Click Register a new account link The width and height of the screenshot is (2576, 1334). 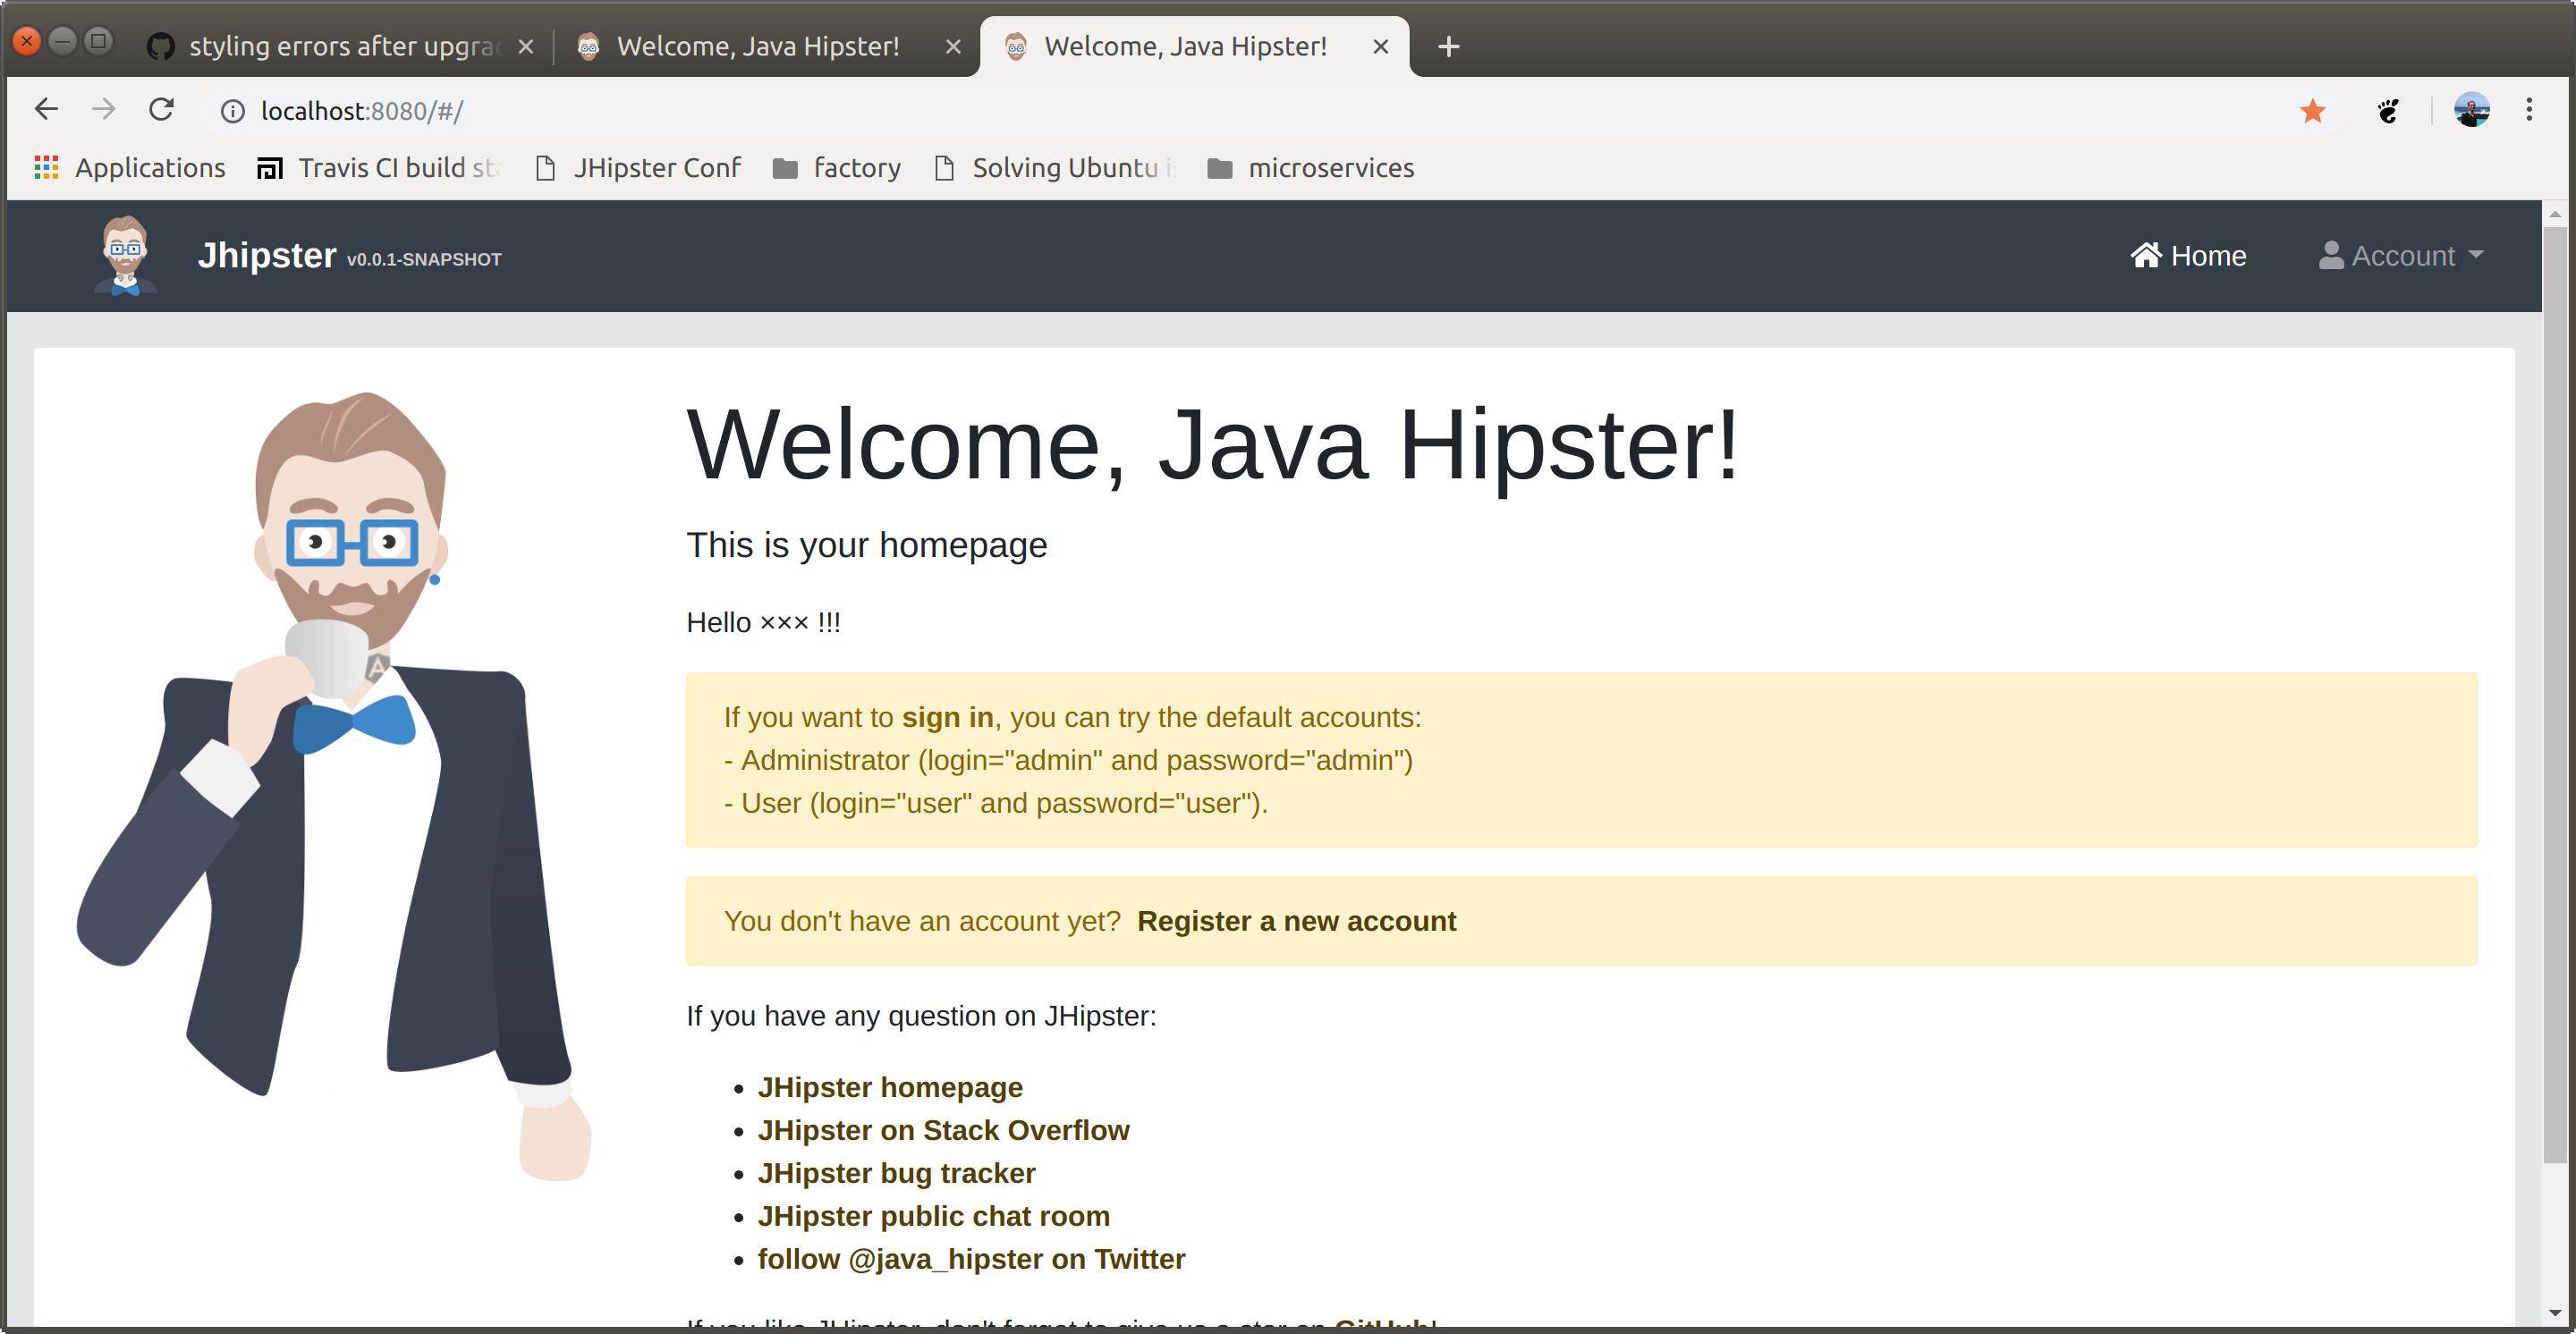click(1296, 921)
